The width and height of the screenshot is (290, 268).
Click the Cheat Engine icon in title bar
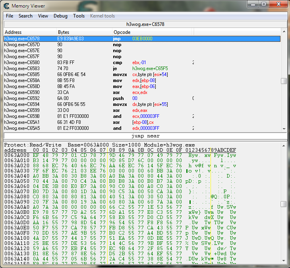pyautogui.click(x=6, y=6)
